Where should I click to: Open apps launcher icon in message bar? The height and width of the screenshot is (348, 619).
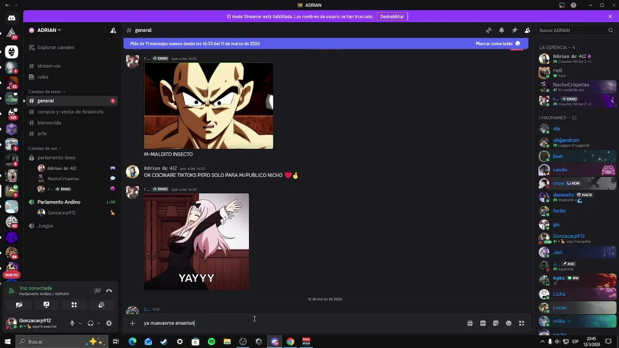[521, 323]
